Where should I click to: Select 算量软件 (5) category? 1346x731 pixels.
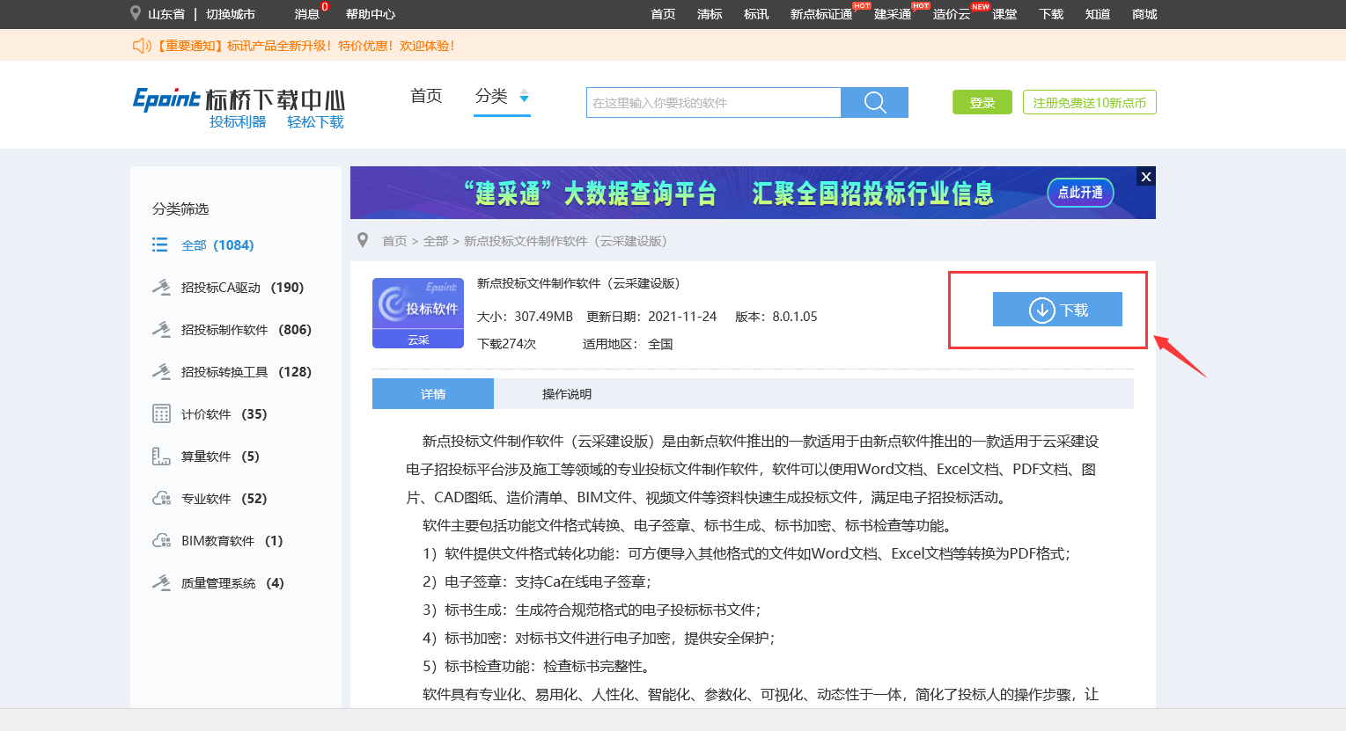pyautogui.click(x=220, y=456)
